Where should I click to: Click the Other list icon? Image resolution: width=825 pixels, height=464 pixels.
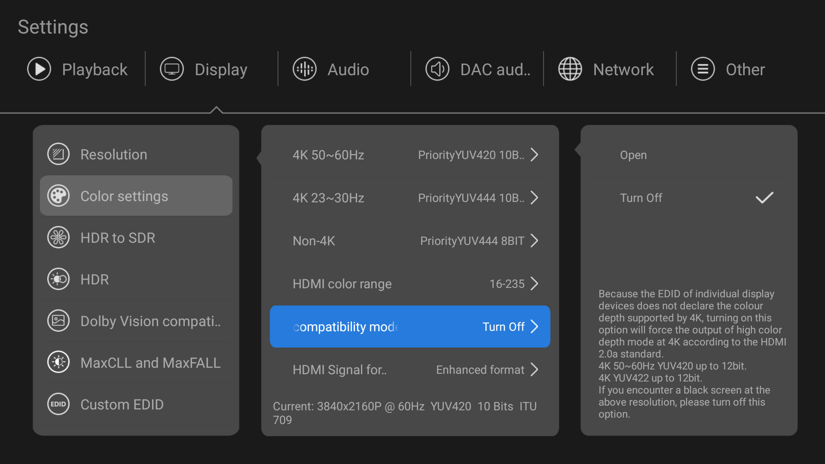coord(703,69)
